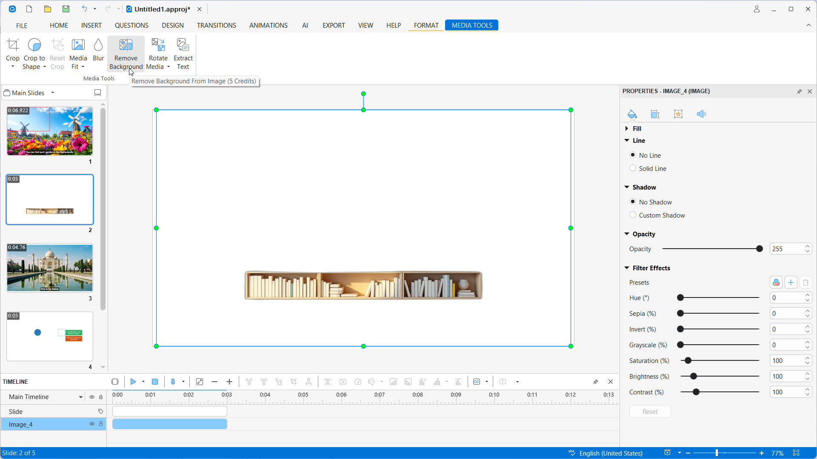The width and height of the screenshot is (817, 459).
Task: Open the Main Timeline dropdown
Action: [x=80, y=397]
